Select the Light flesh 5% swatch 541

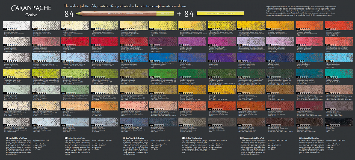point(16,106)
